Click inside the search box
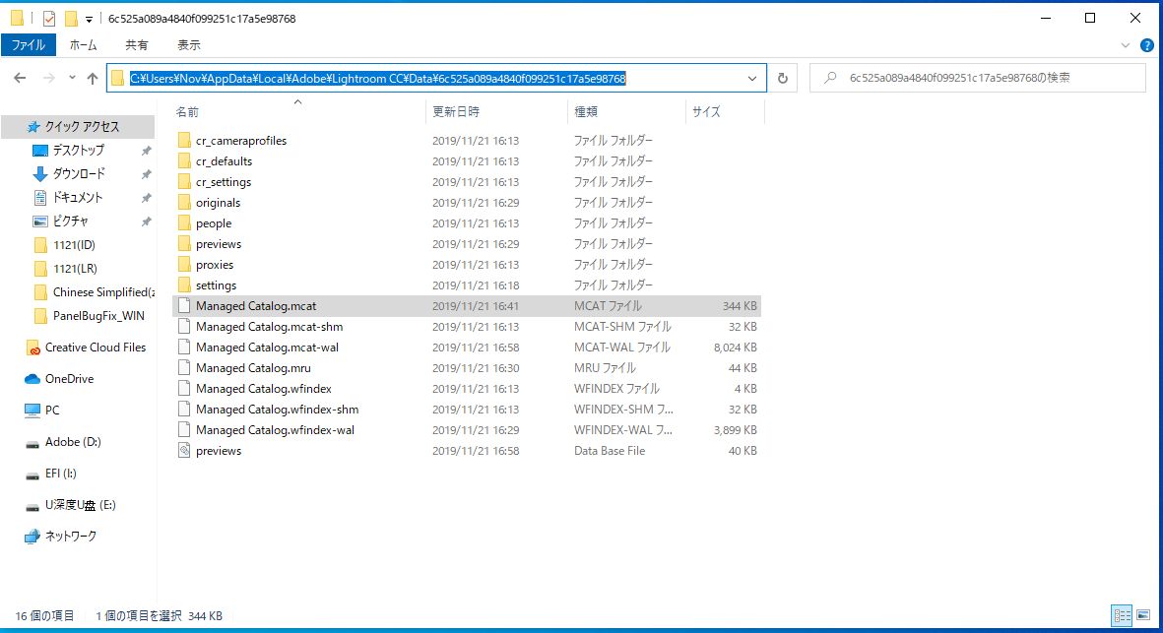 coord(975,77)
